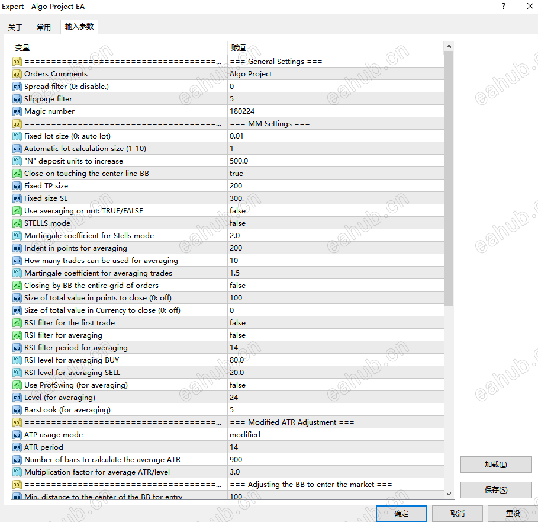Click icon for RSI level for averaging BUY
This screenshot has height=522, width=538.
coord(17,360)
